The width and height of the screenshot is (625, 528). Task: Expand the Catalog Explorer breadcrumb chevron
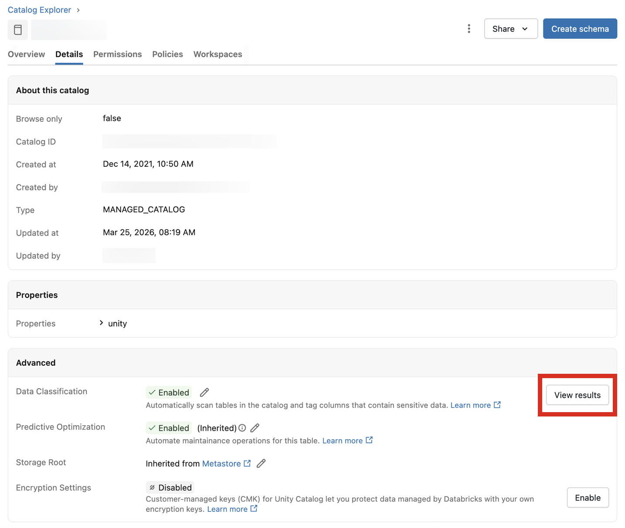coord(78,10)
